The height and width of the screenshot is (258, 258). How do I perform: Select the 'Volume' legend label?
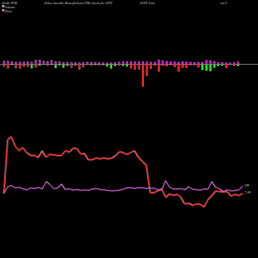10,7
